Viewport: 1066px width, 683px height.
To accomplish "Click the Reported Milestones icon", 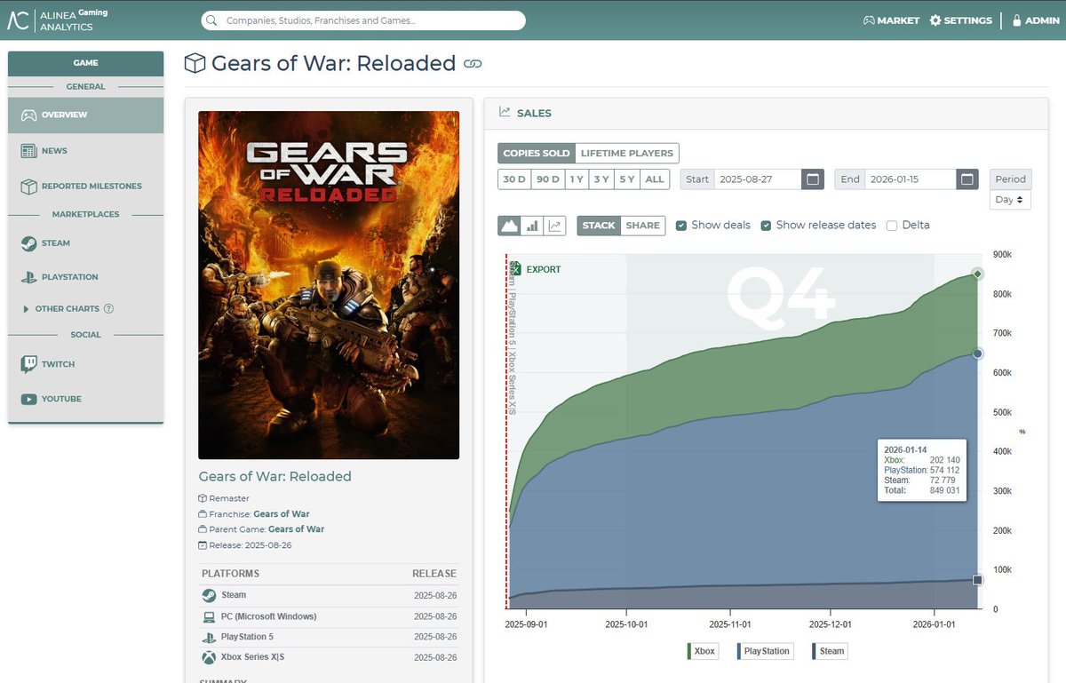I will [x=28, y=187].
